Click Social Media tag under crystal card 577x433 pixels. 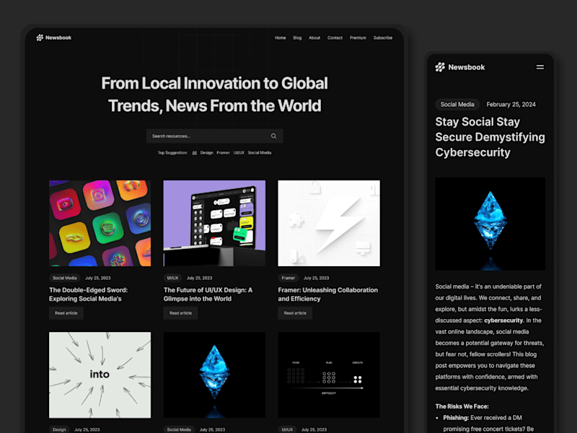click(179, 429)
